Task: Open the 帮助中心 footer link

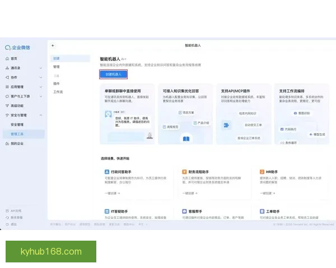Action: [x=129, y=224]
